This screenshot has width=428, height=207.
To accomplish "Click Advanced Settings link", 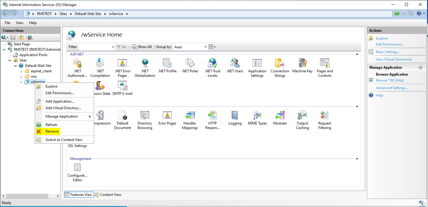I will [x=392, y=88].
